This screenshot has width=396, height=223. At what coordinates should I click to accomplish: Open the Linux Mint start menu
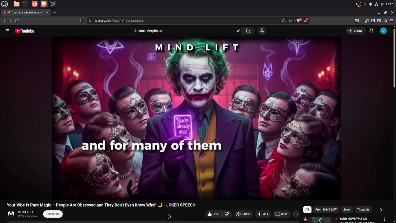5,4
